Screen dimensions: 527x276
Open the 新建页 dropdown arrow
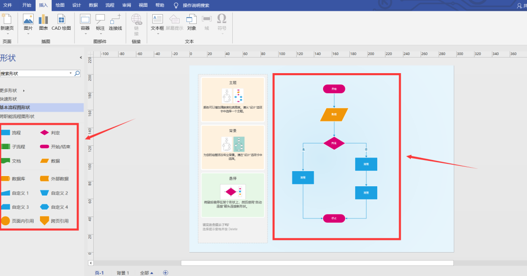pos(7,34)
